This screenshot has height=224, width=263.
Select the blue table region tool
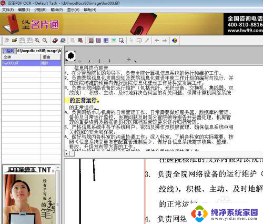click(x=106, y=41)
